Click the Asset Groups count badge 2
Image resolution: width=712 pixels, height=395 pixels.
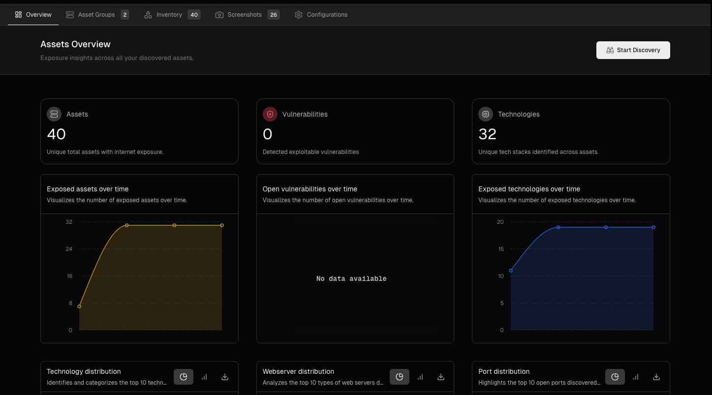point(125,15)
